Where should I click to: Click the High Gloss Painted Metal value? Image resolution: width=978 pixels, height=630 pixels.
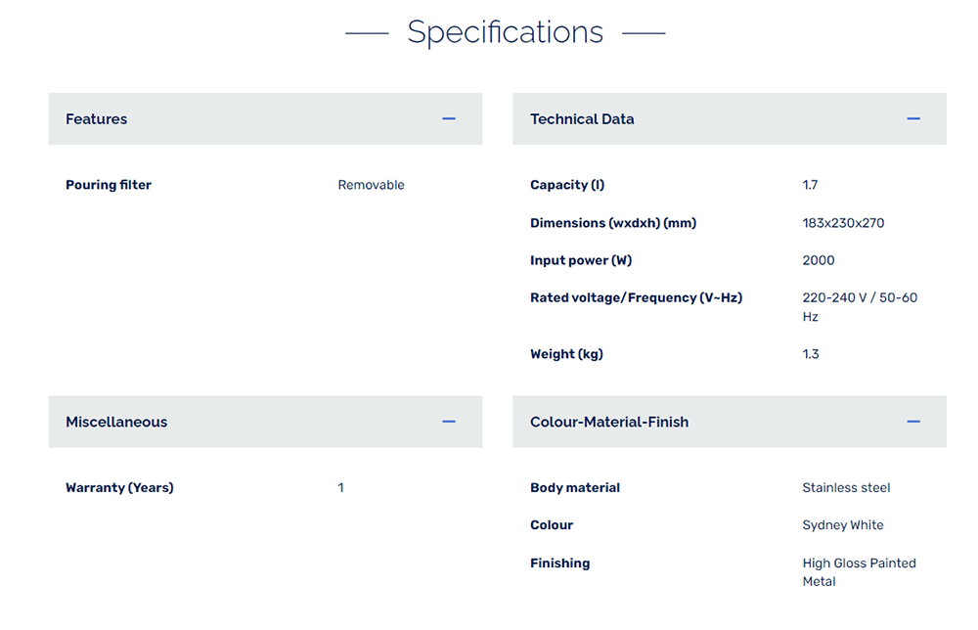coord(859,572)
